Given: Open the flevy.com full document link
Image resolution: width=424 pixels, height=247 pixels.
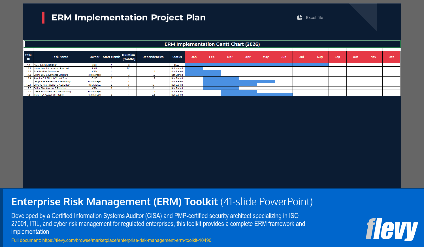Looking at the screenshot, I should [x=126, y=240].
